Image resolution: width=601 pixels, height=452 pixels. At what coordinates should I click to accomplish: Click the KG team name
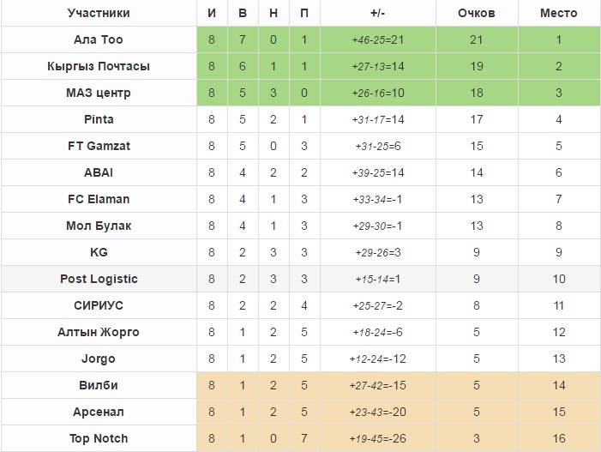coord(99,252)
